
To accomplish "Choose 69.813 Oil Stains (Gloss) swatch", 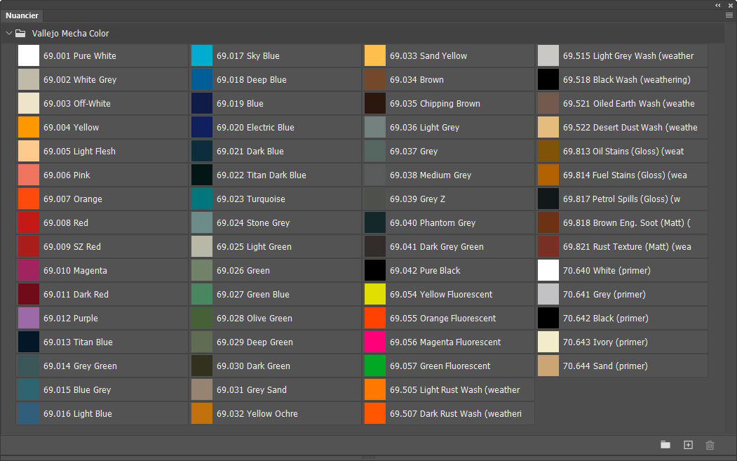I will pyautogui.click(x=548, y=152).
